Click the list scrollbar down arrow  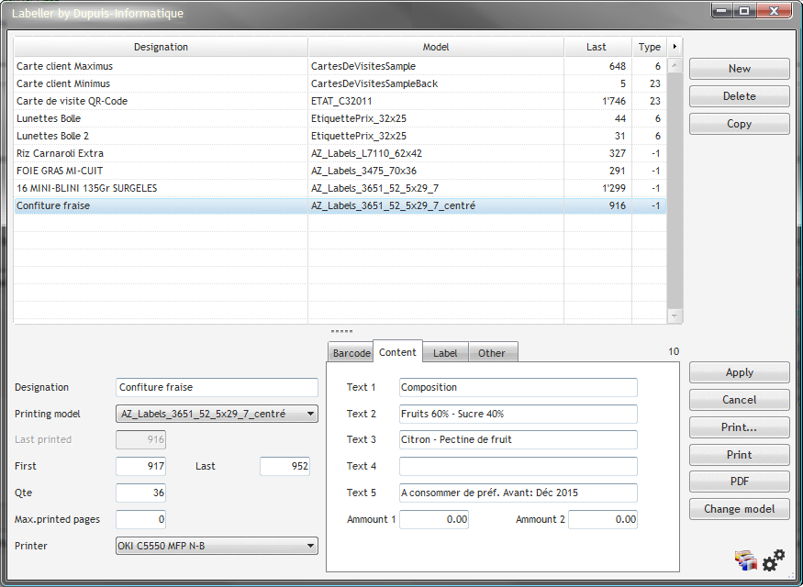tap(675, 316)
